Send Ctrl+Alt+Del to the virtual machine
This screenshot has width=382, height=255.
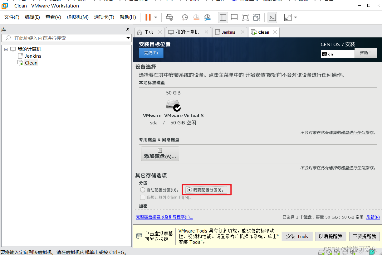[x=169, y=17]
